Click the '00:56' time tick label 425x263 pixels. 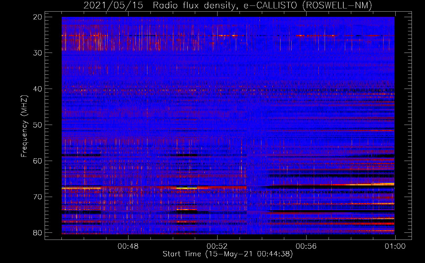tap(306, 246)
